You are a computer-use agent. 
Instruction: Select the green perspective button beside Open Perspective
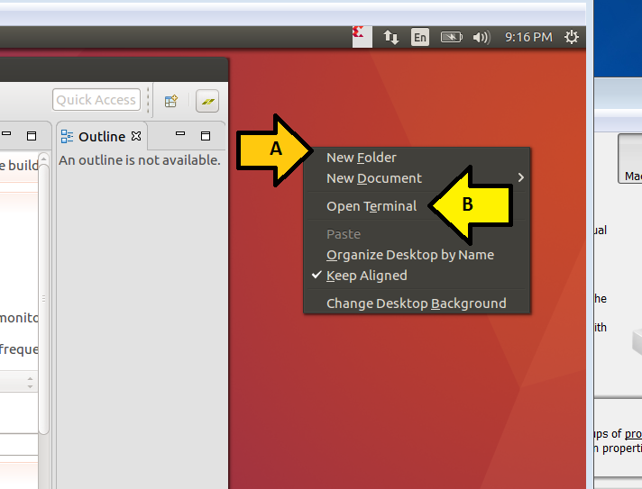[206, 101]
